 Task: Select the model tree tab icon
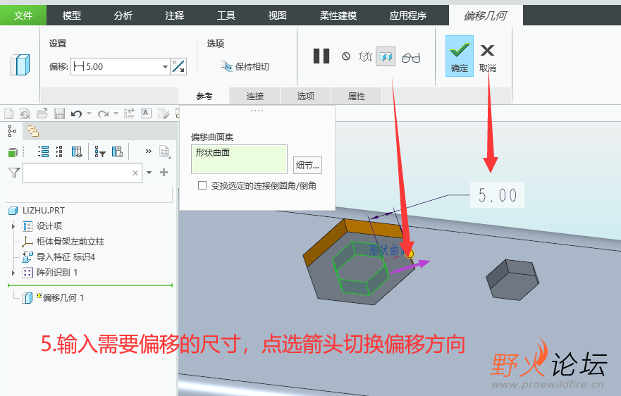click(x=12, y=131)
